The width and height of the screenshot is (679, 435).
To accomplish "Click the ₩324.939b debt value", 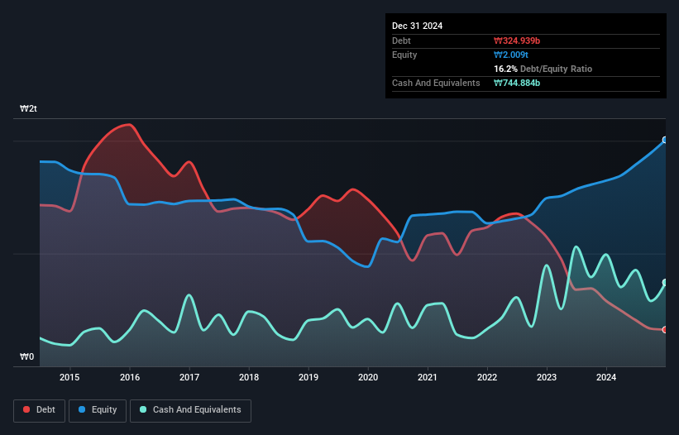I will point(517,41).
